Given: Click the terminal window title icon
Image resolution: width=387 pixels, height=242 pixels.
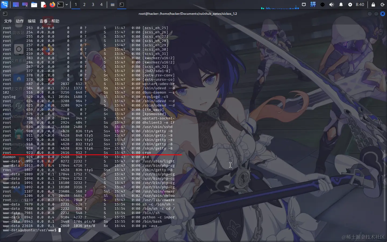Looking at the screenshot, I should [x=5, y=13].
